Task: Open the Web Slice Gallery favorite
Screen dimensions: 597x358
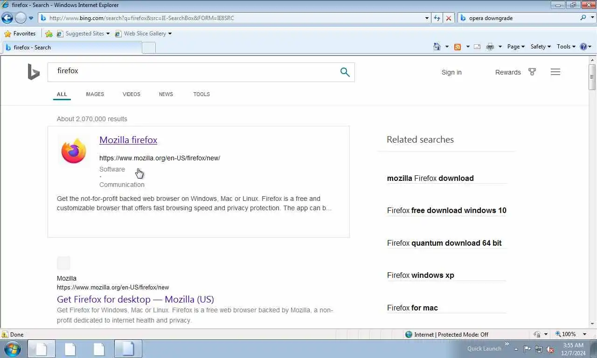Action: click(144, 34)
